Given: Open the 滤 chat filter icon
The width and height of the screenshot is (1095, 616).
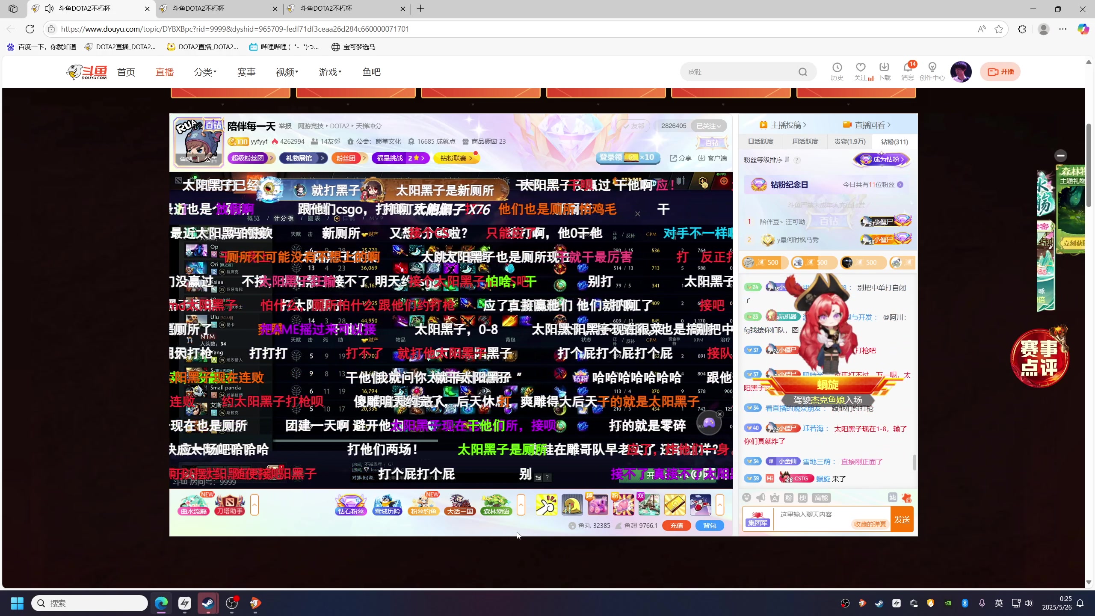Looking at the screenshot, I should [x=892, y=498].
